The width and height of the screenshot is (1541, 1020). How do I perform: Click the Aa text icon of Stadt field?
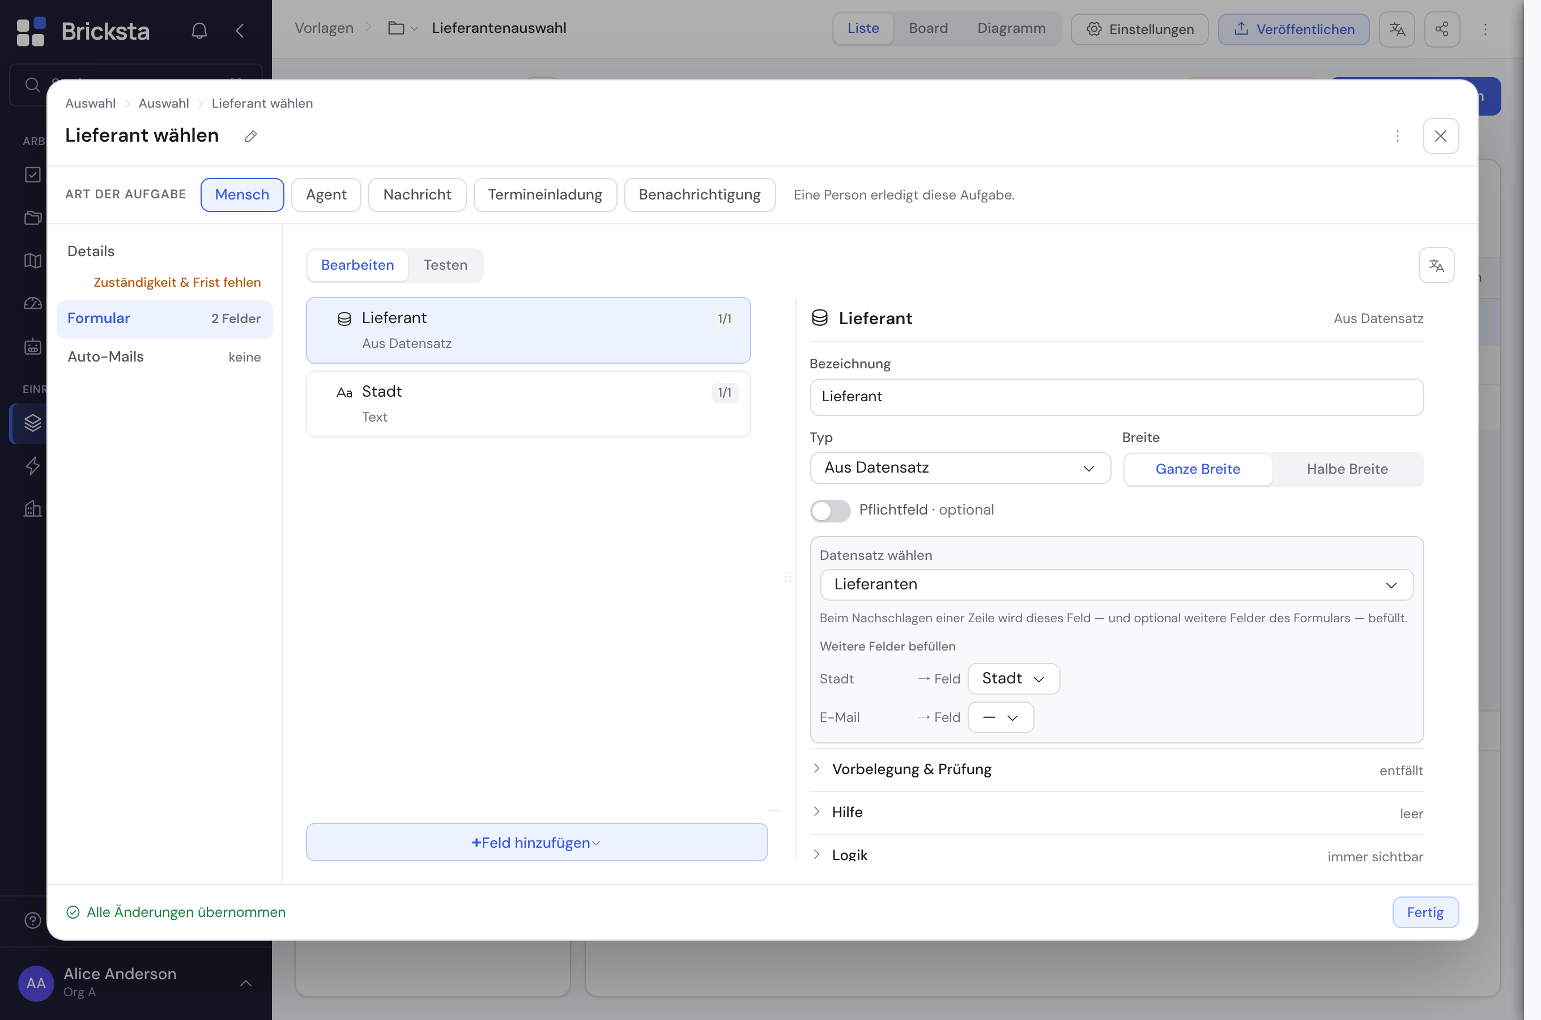pyautogui.click(x=344, y=392)
